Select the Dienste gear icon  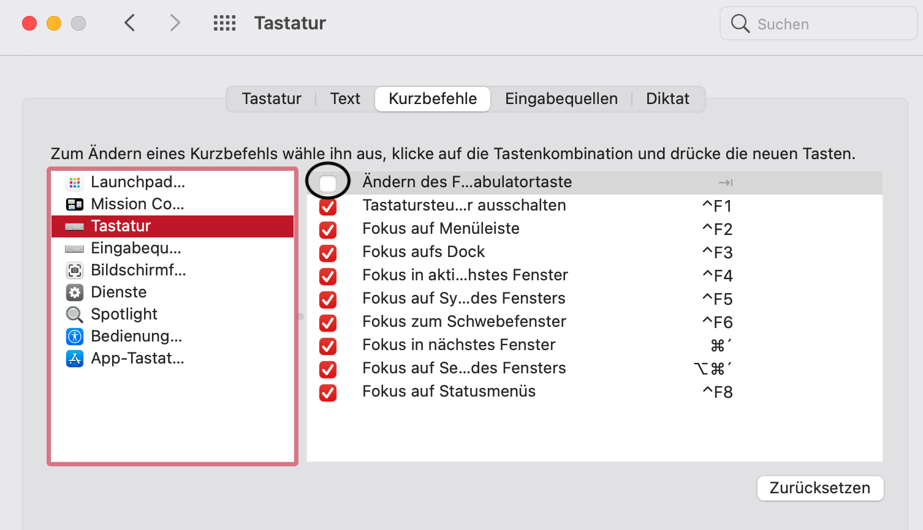click(x=75, y=293)
